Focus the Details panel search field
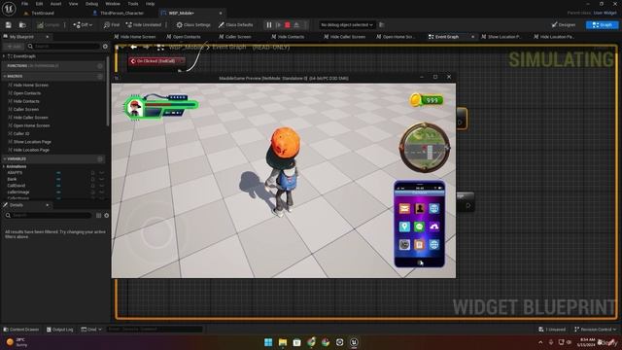 pyautogui.click(x=48, y=215)
